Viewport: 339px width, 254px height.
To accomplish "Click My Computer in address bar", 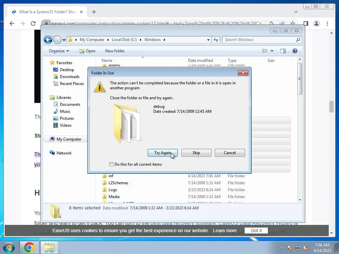I will 92,40.
